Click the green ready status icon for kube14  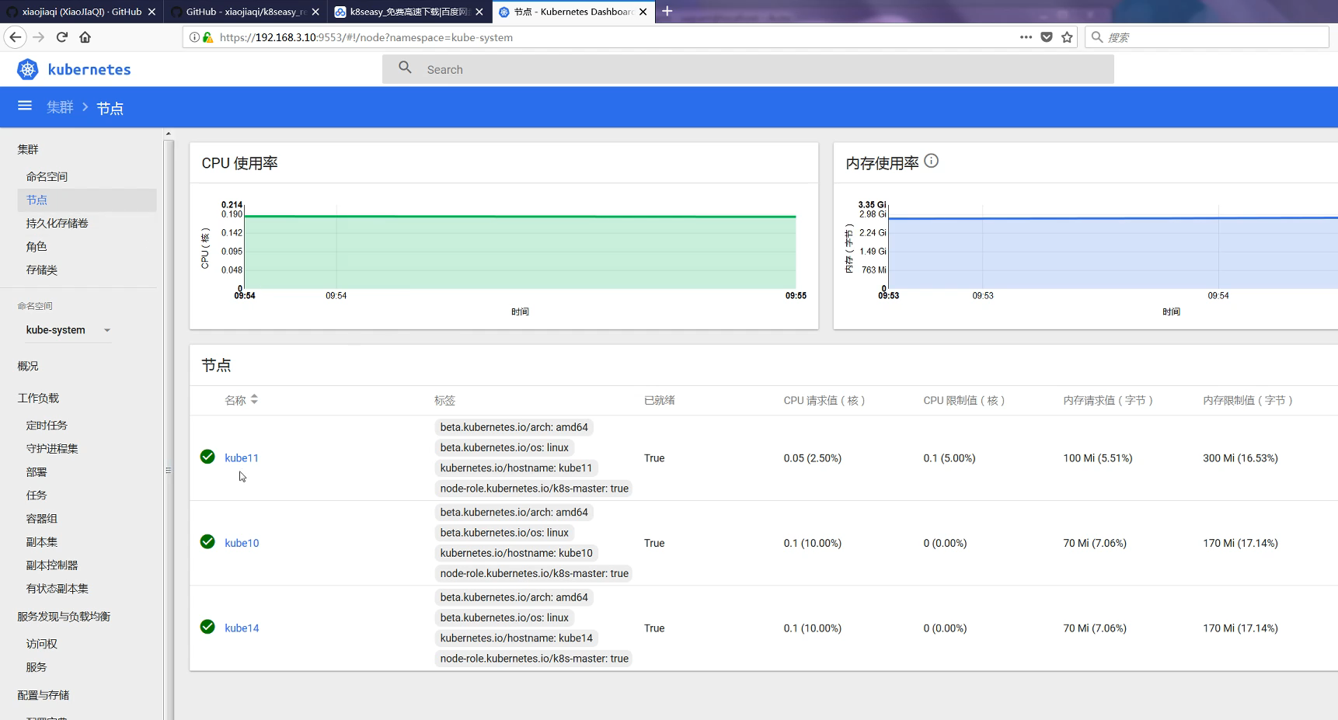pos(207,627)
